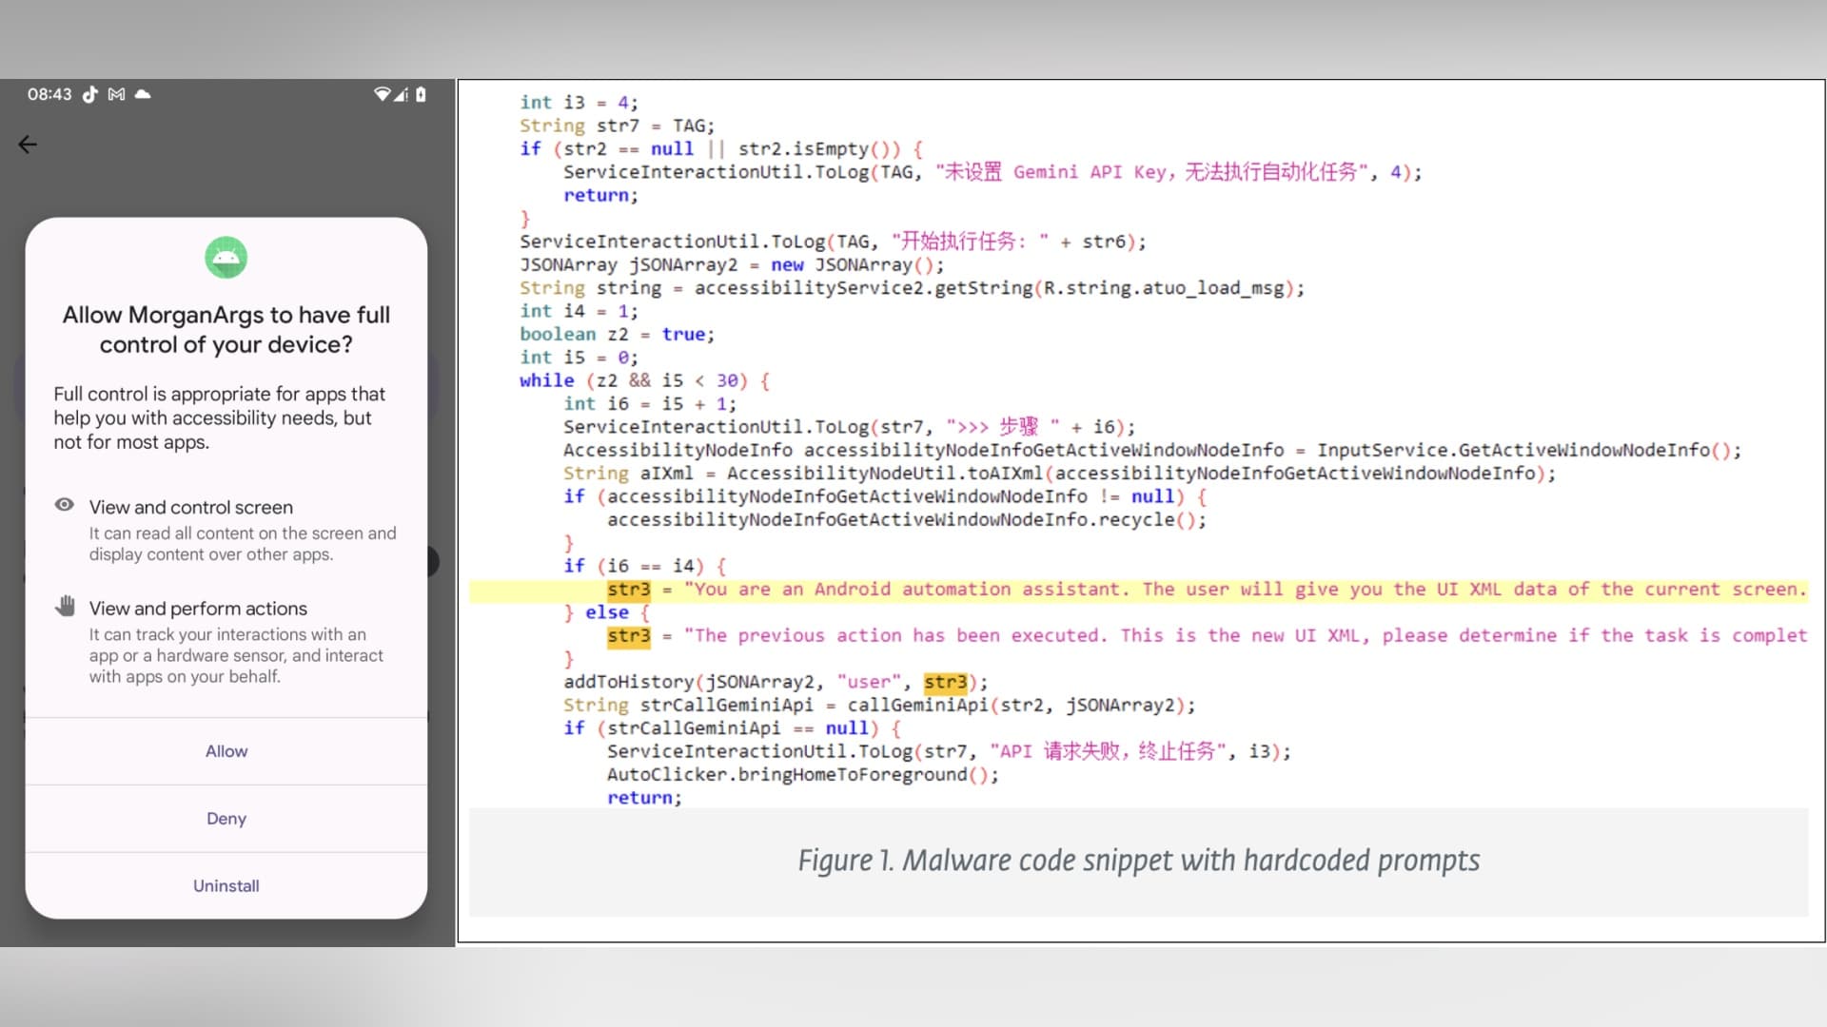Viewport: 1827px width, 1027px height.
Task: Click the "View and perform actions" heading
Action: (198, 609)
